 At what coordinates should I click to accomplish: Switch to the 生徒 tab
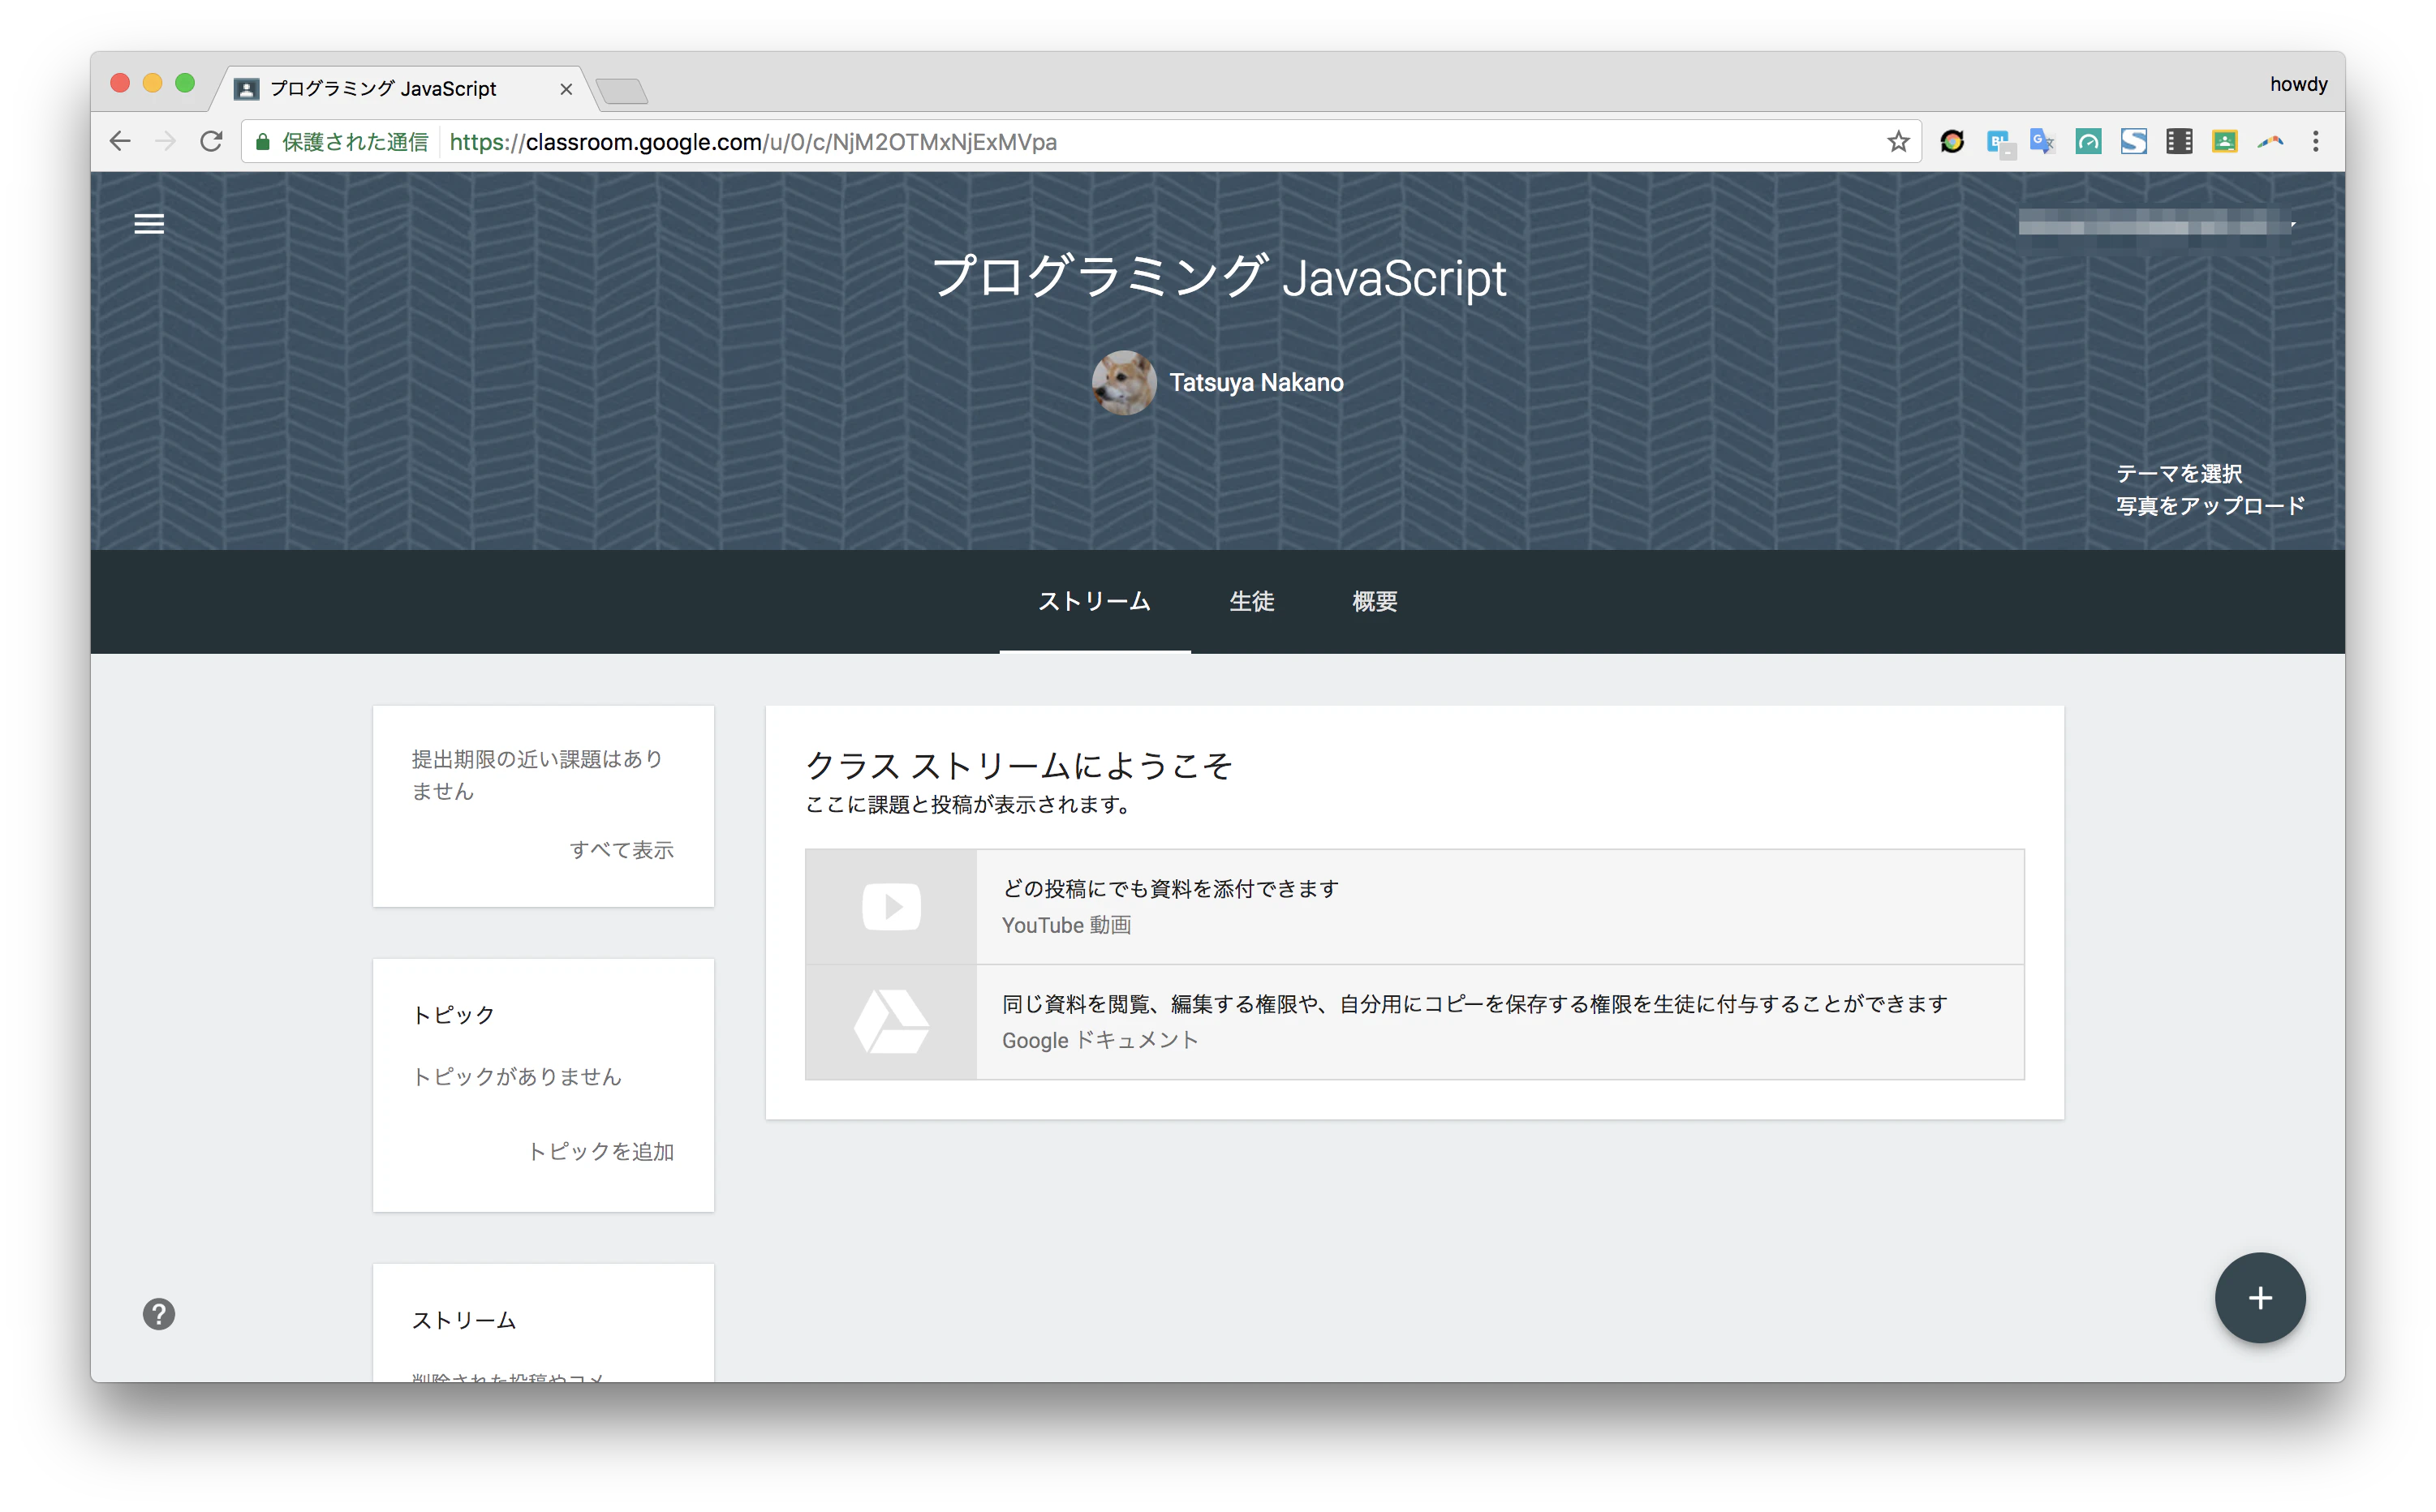[1250, 601]
